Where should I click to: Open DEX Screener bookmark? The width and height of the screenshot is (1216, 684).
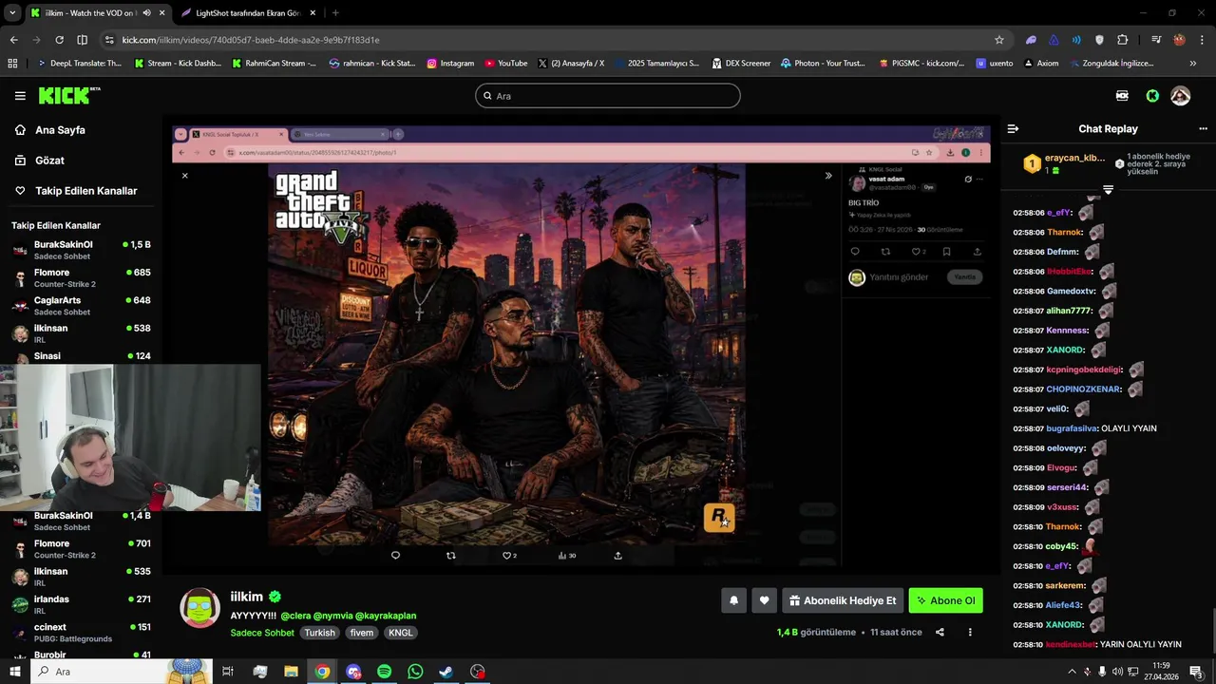(x=741, y=64)
